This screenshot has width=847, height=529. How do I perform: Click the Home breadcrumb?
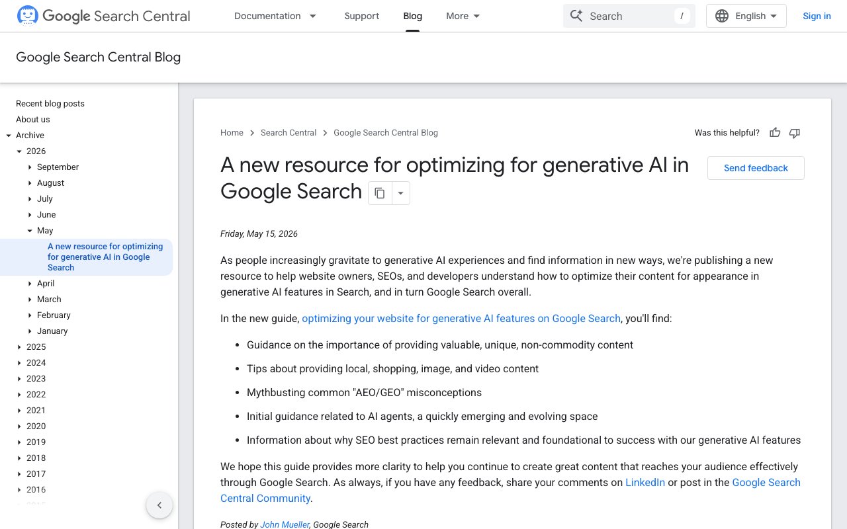232,133
